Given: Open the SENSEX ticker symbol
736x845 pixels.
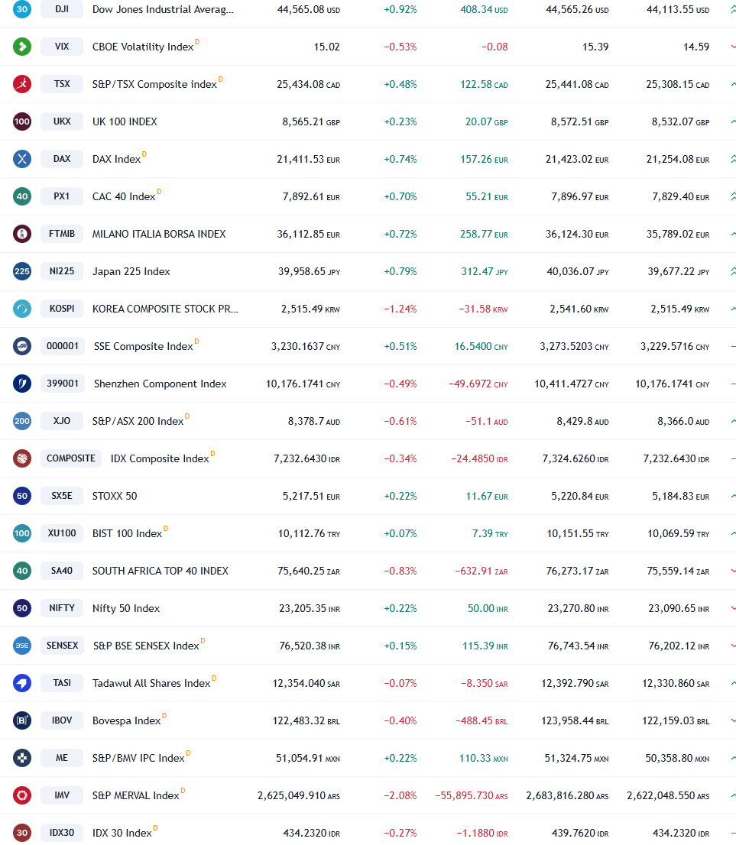Looking at the screenshot, I should click(x=62, y=646).
